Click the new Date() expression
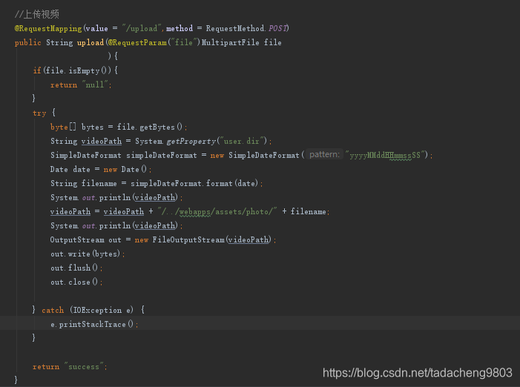 [x=125, y=169]
